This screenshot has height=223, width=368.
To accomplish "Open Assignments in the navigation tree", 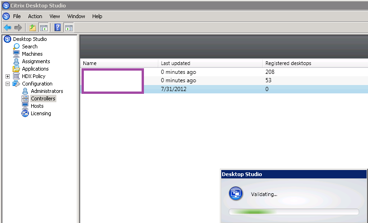I will point(36,61).
